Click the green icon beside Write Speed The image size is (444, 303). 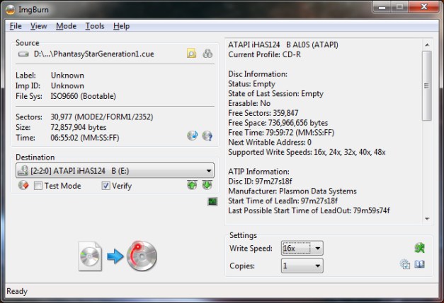[419, 248]
